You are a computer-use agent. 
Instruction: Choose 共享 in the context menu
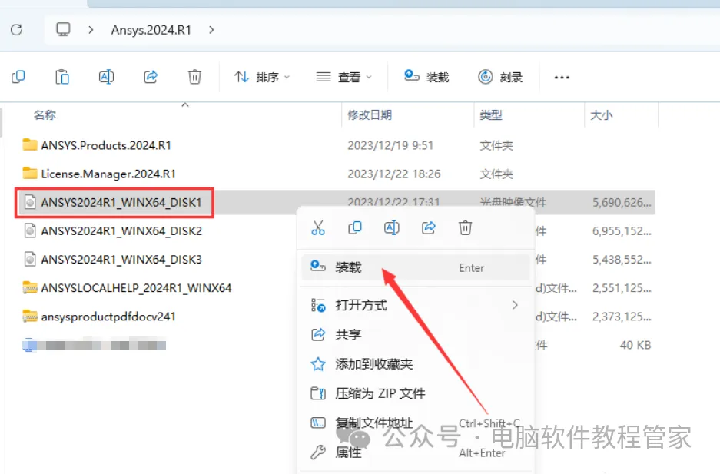coord(416,334)
